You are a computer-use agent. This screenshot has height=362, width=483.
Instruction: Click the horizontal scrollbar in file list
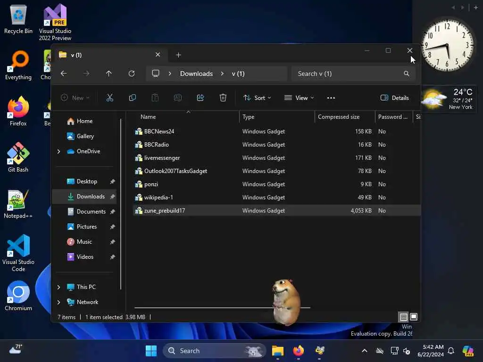pyautogui.click(x=222, y=307)
